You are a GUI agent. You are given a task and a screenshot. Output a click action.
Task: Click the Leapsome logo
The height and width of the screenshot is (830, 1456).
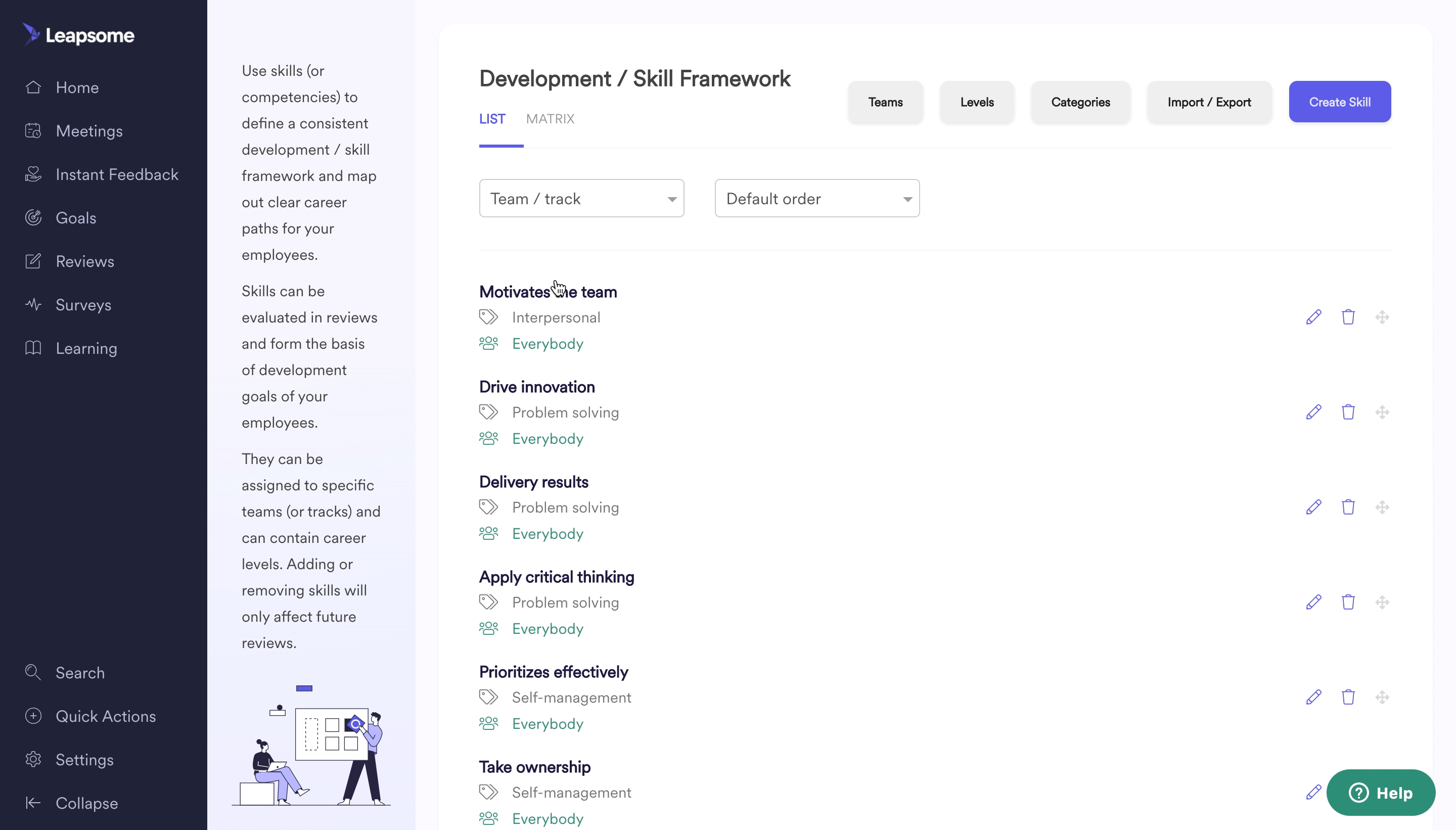(x=79, y=35)
